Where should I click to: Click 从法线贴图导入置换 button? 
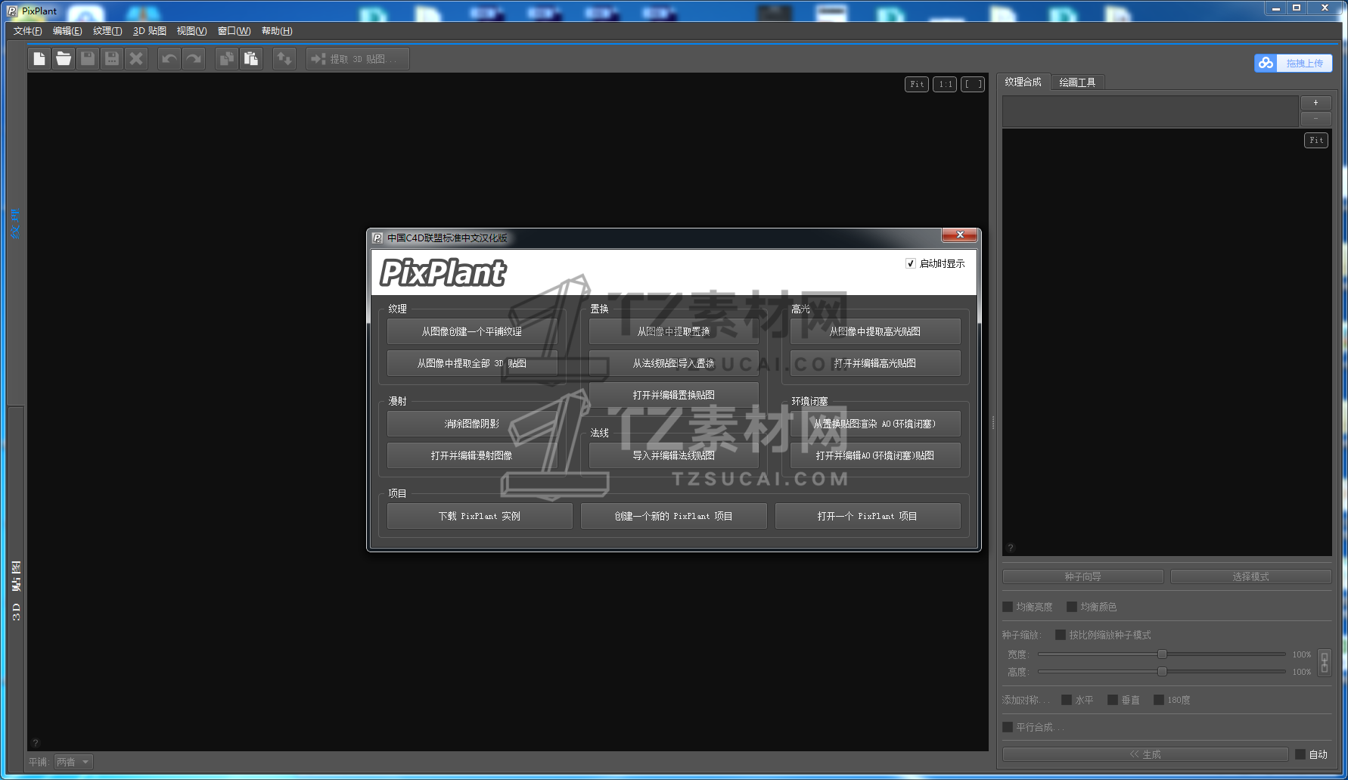coord(674,363)
